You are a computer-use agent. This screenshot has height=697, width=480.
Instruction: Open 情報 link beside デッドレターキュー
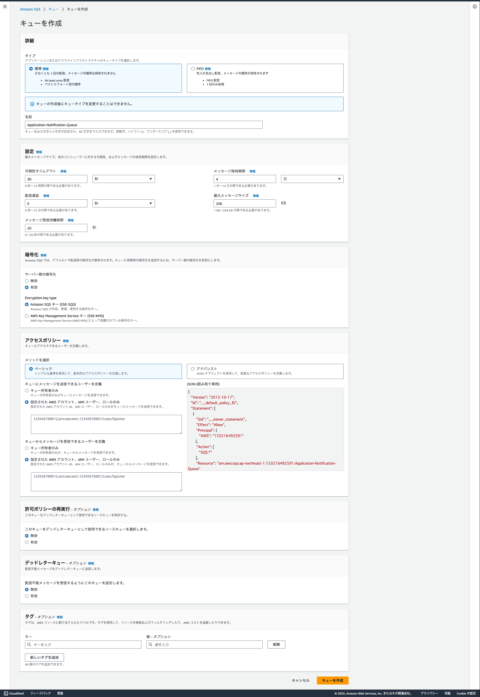[x=91, y=564]
